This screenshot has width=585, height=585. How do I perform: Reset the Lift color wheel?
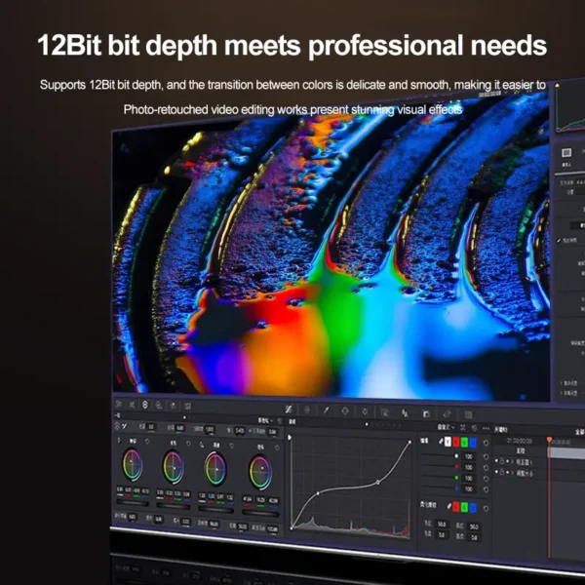(x=147, y=442)
